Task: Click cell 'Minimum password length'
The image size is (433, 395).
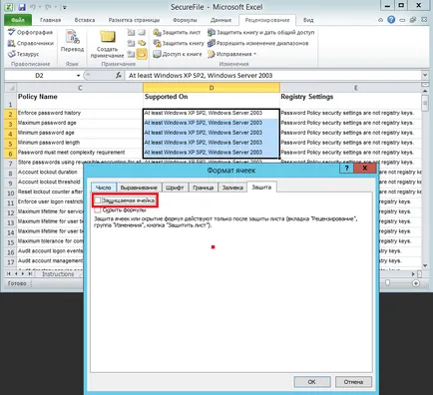Action: 80,143
